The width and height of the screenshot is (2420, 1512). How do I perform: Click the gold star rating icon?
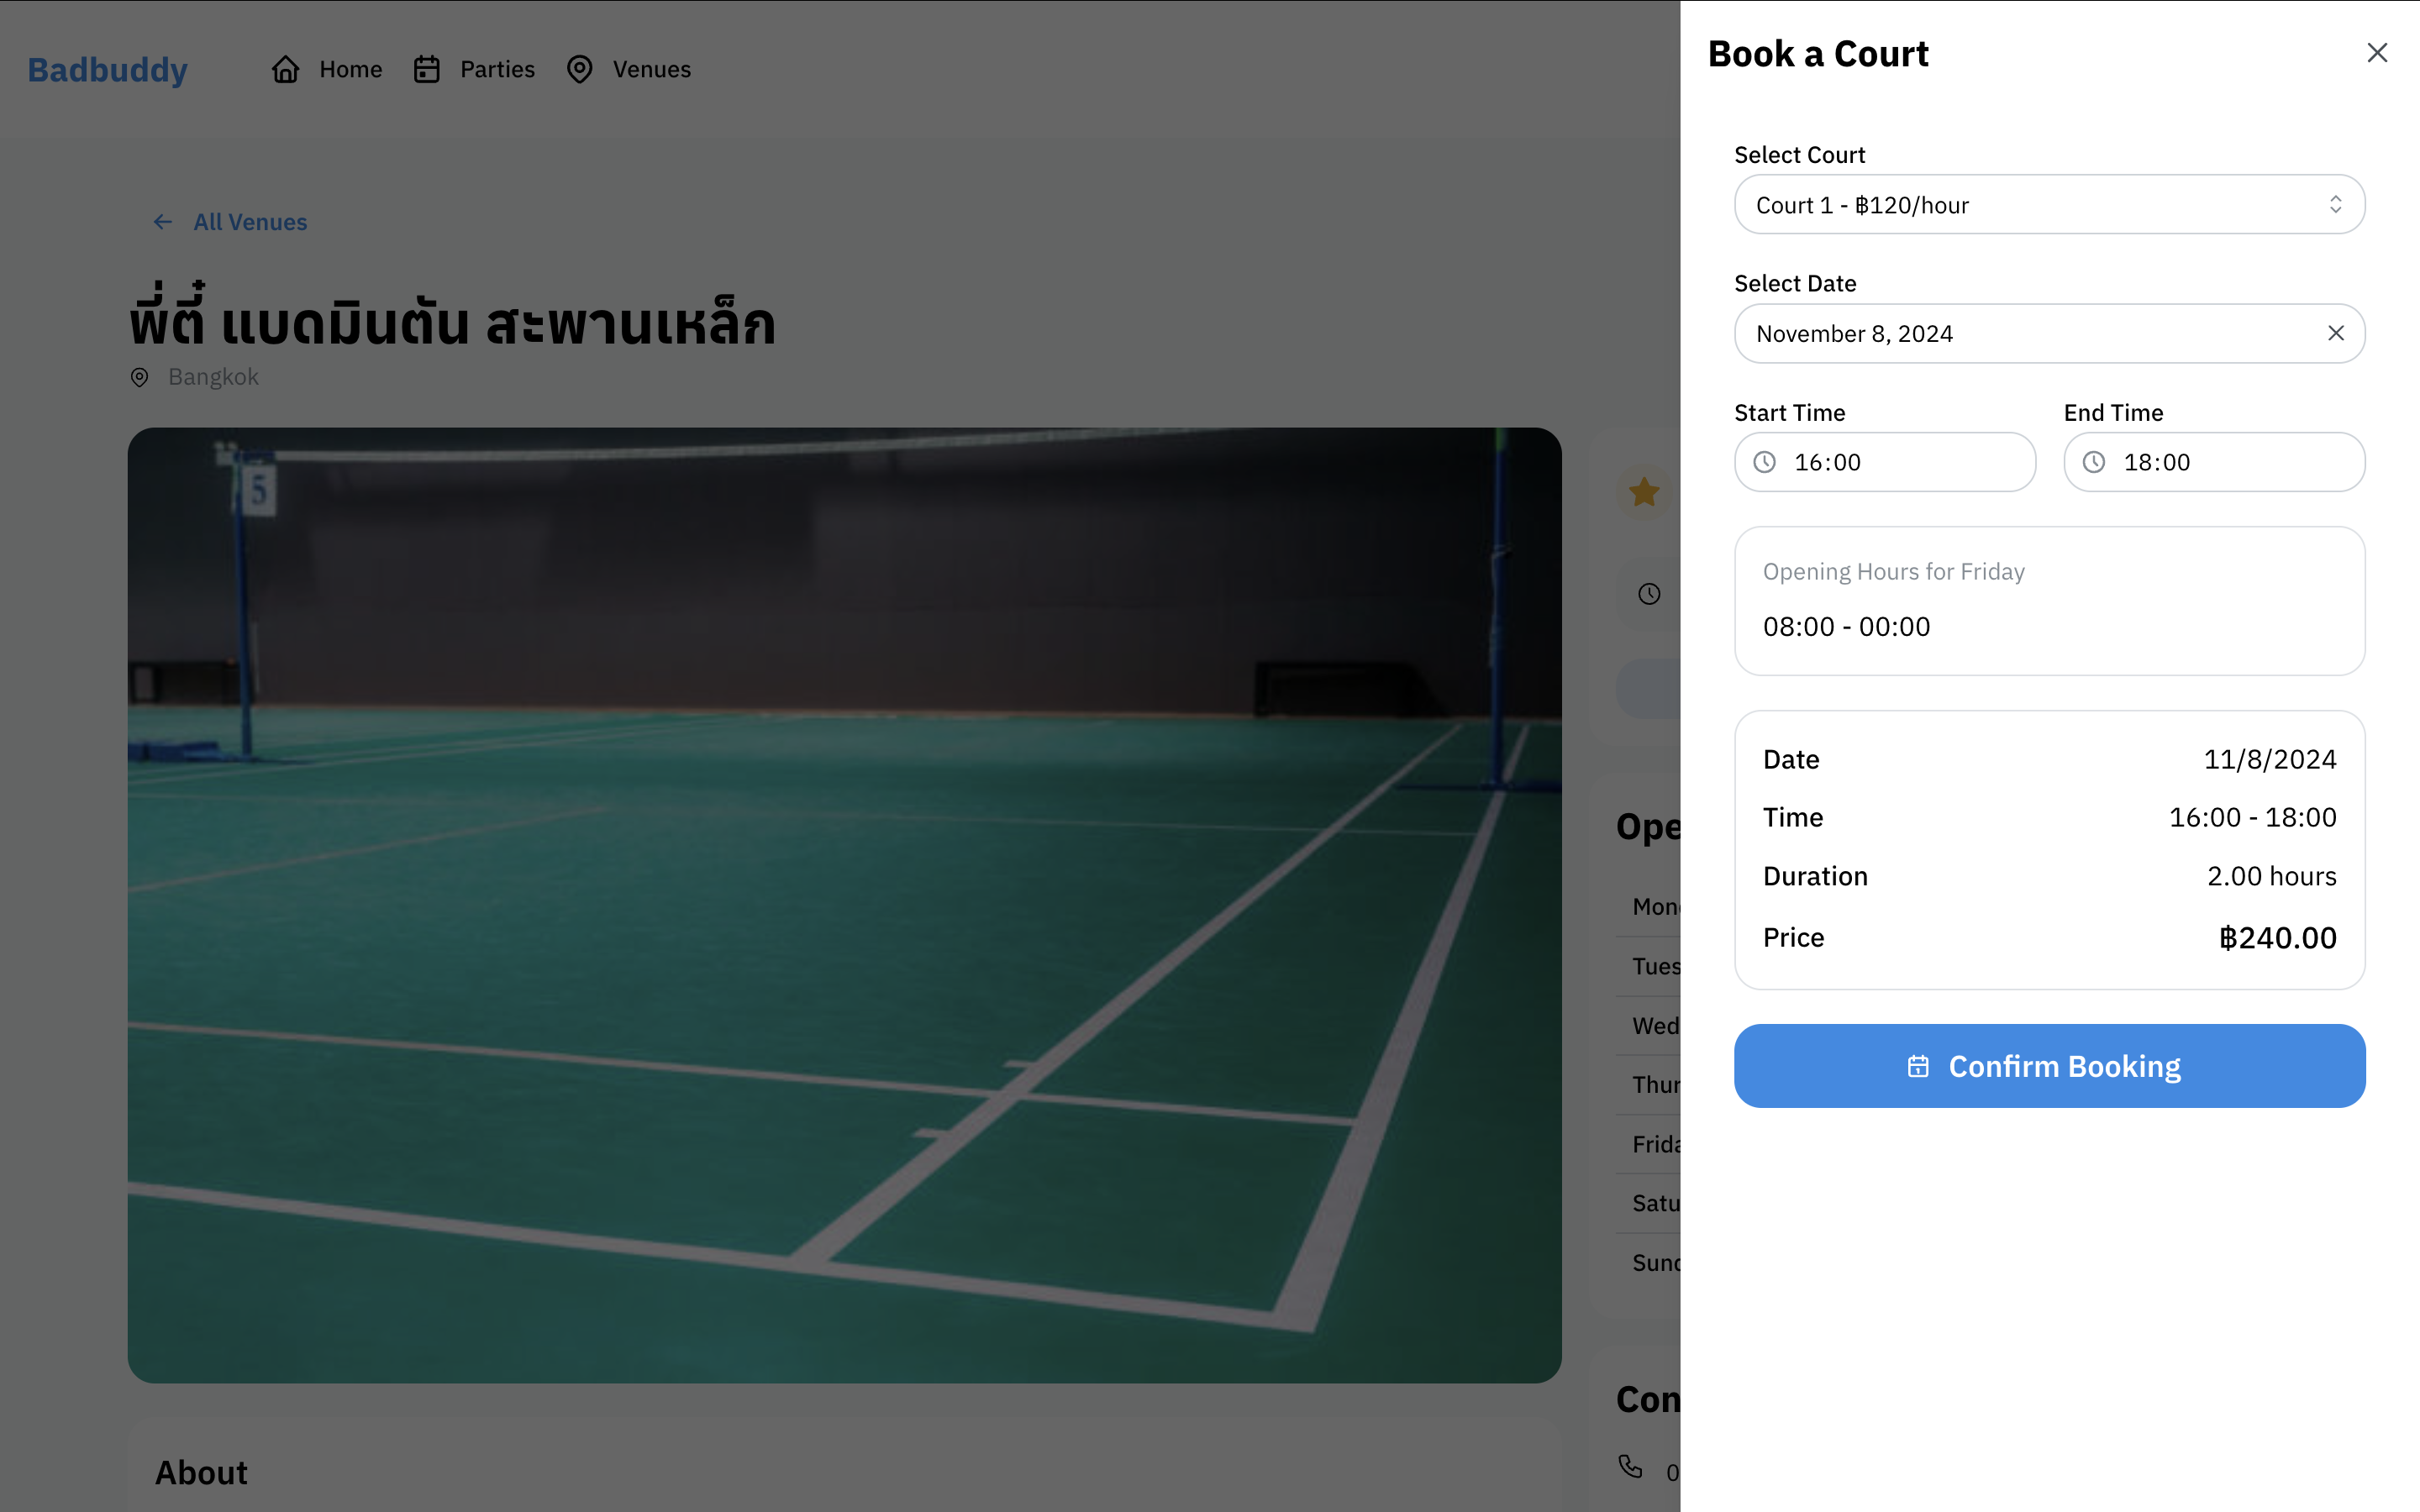click(x=1644, y=492)
